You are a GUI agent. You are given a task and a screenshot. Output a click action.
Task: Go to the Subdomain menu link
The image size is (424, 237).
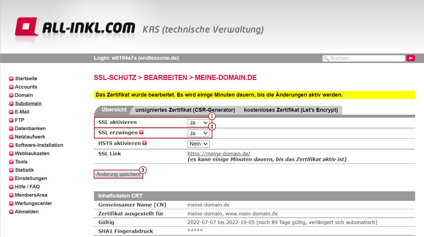click(28, 103)
